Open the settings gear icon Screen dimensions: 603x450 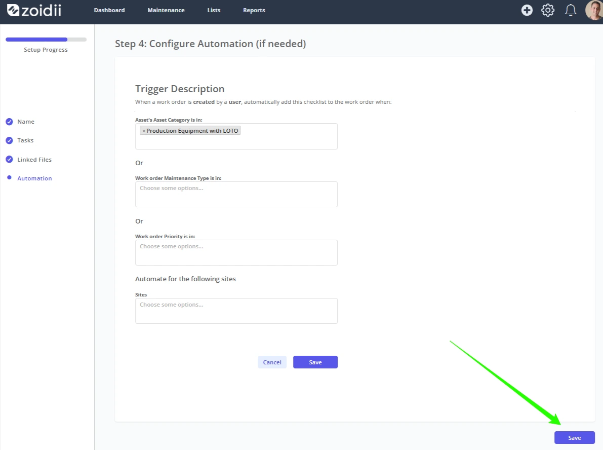[x=548, y=10]
